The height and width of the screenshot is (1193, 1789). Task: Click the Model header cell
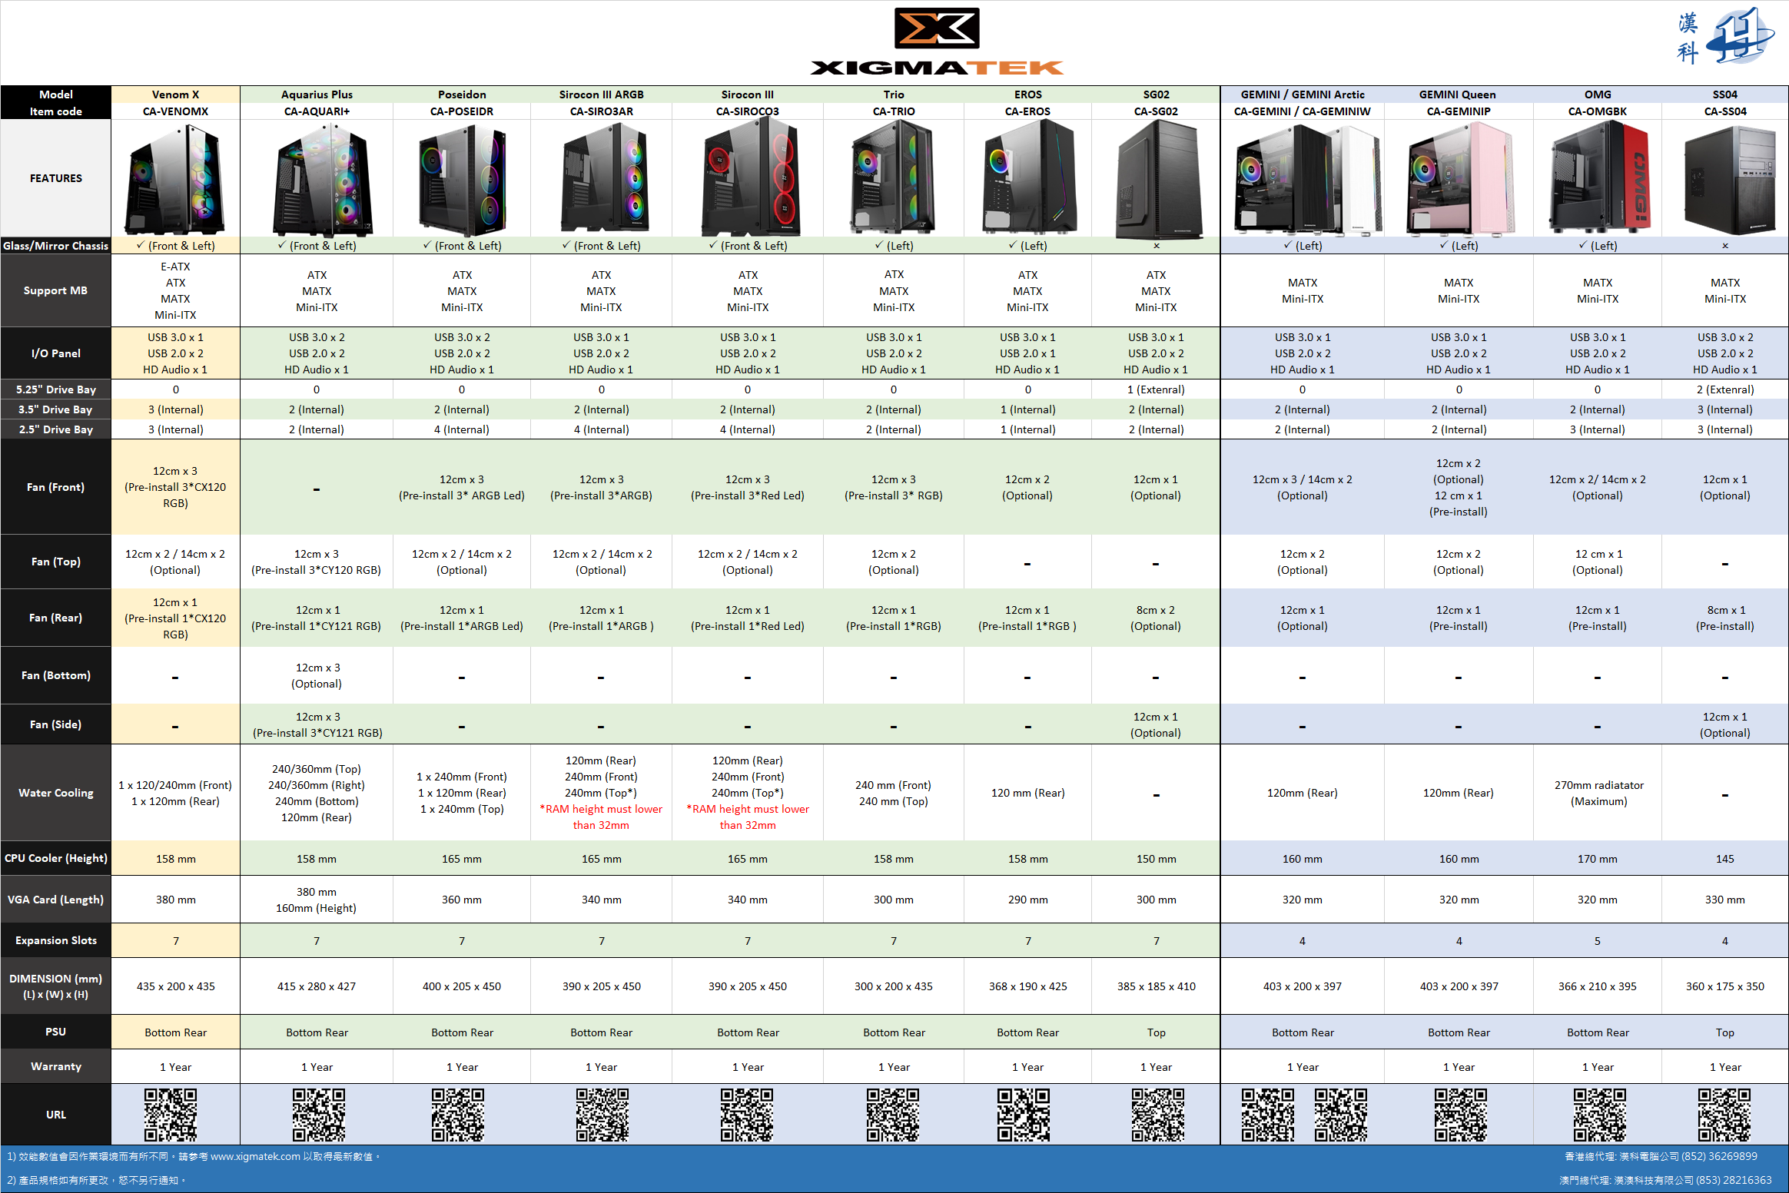(x=55, y=94)
